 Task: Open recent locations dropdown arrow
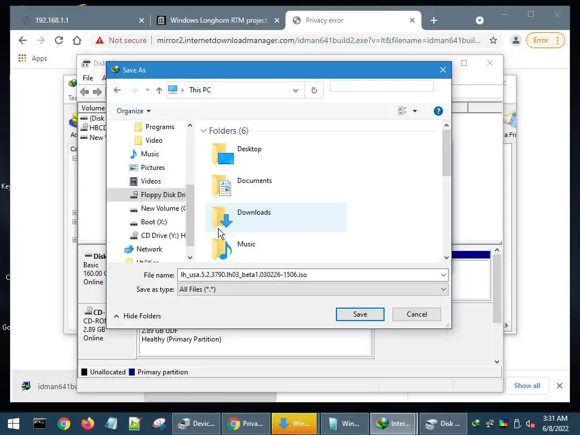147,90
